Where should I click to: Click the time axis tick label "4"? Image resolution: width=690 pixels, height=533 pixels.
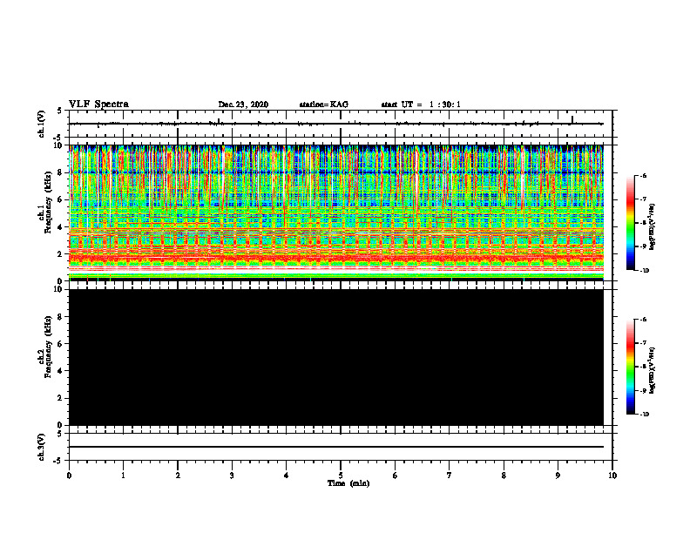click(x=286, y=476)
